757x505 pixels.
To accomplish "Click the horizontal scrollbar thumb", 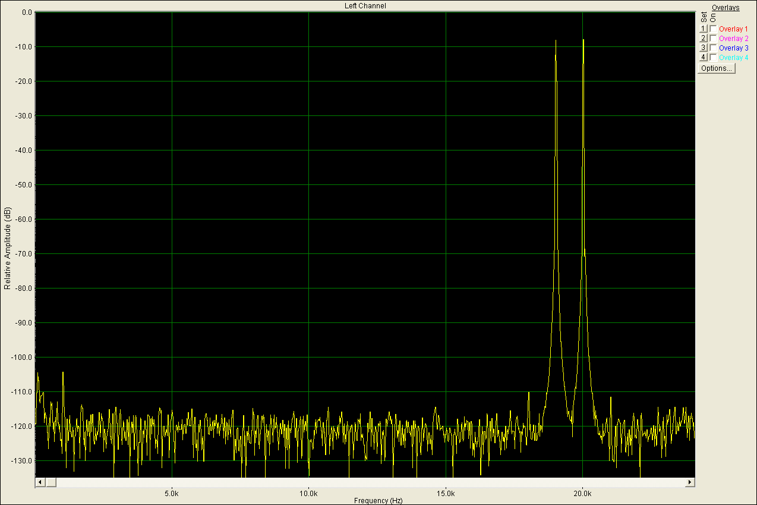I will coord(51,482).
